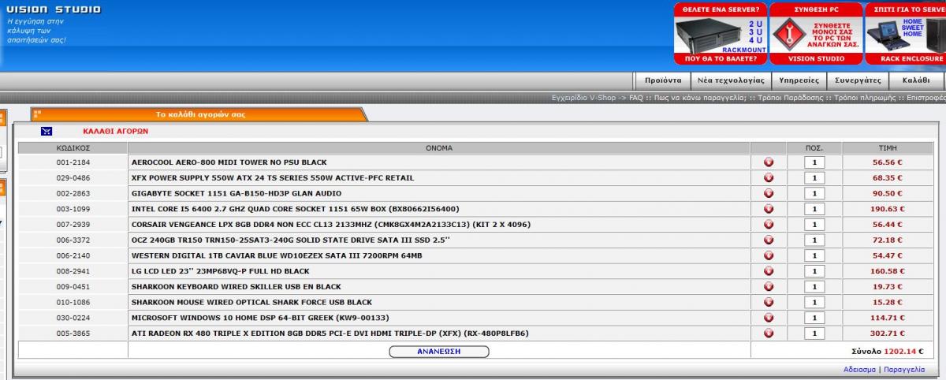
Task: Click product code 003-1099
Action: pos(73,209)
